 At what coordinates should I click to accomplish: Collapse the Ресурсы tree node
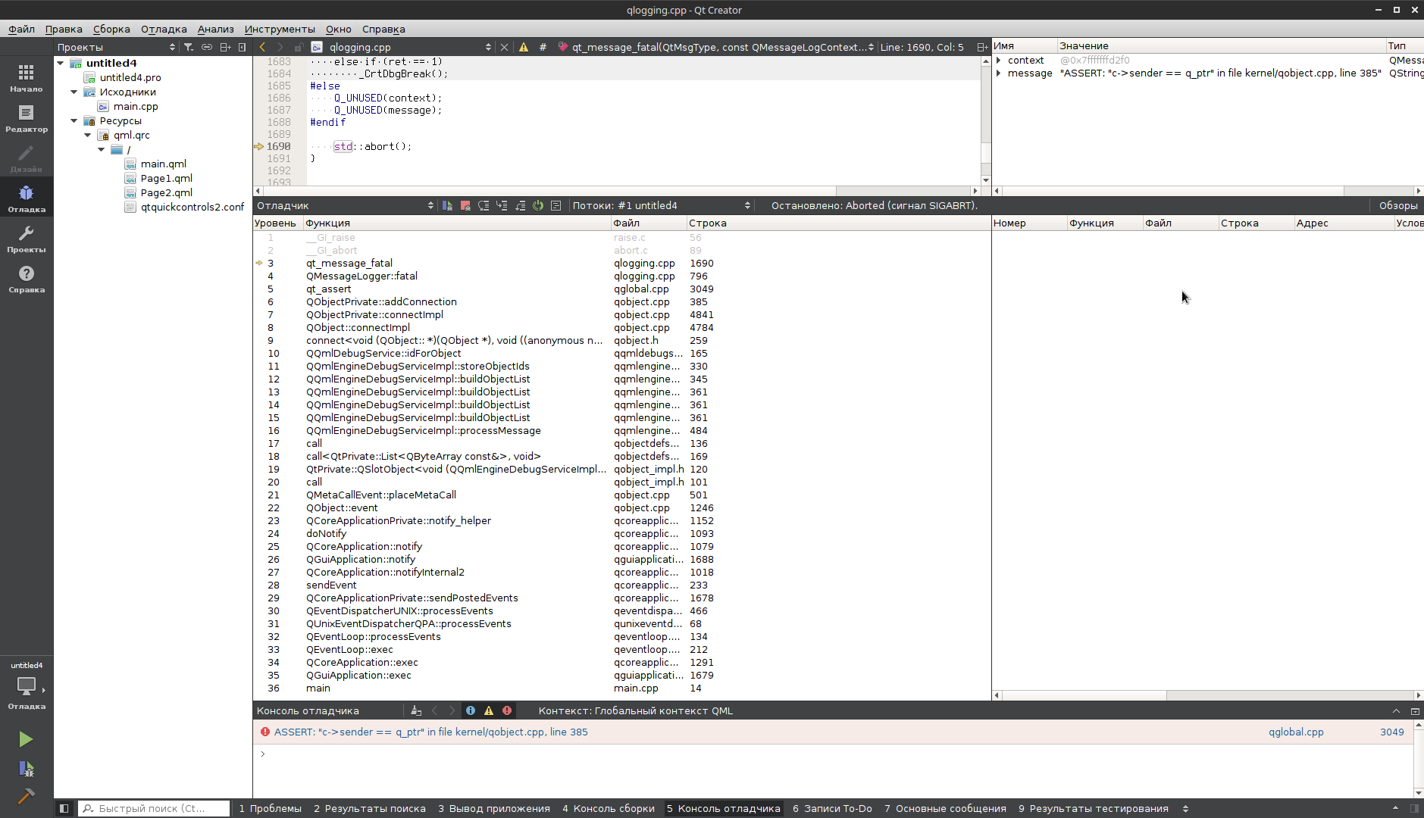[x=74, y=120]
